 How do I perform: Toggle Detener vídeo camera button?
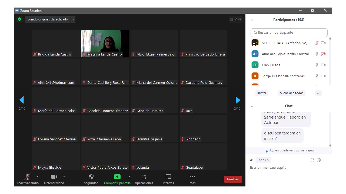pos(54,177)
